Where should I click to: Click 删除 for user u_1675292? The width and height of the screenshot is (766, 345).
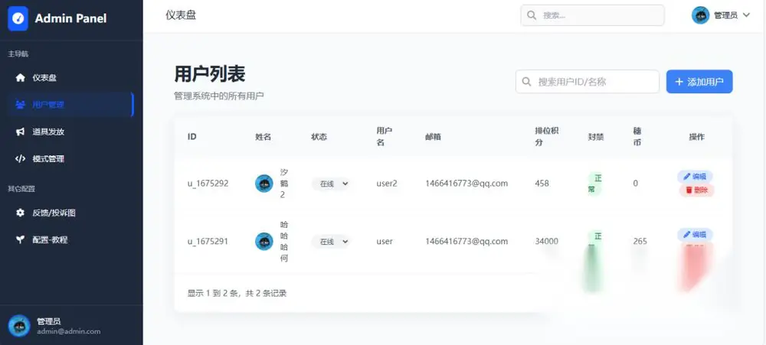coord(696,190)
